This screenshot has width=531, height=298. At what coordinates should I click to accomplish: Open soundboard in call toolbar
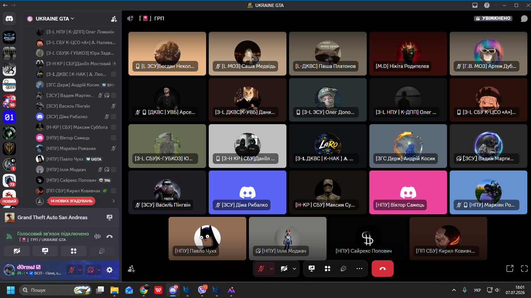[x=343, y=269]
